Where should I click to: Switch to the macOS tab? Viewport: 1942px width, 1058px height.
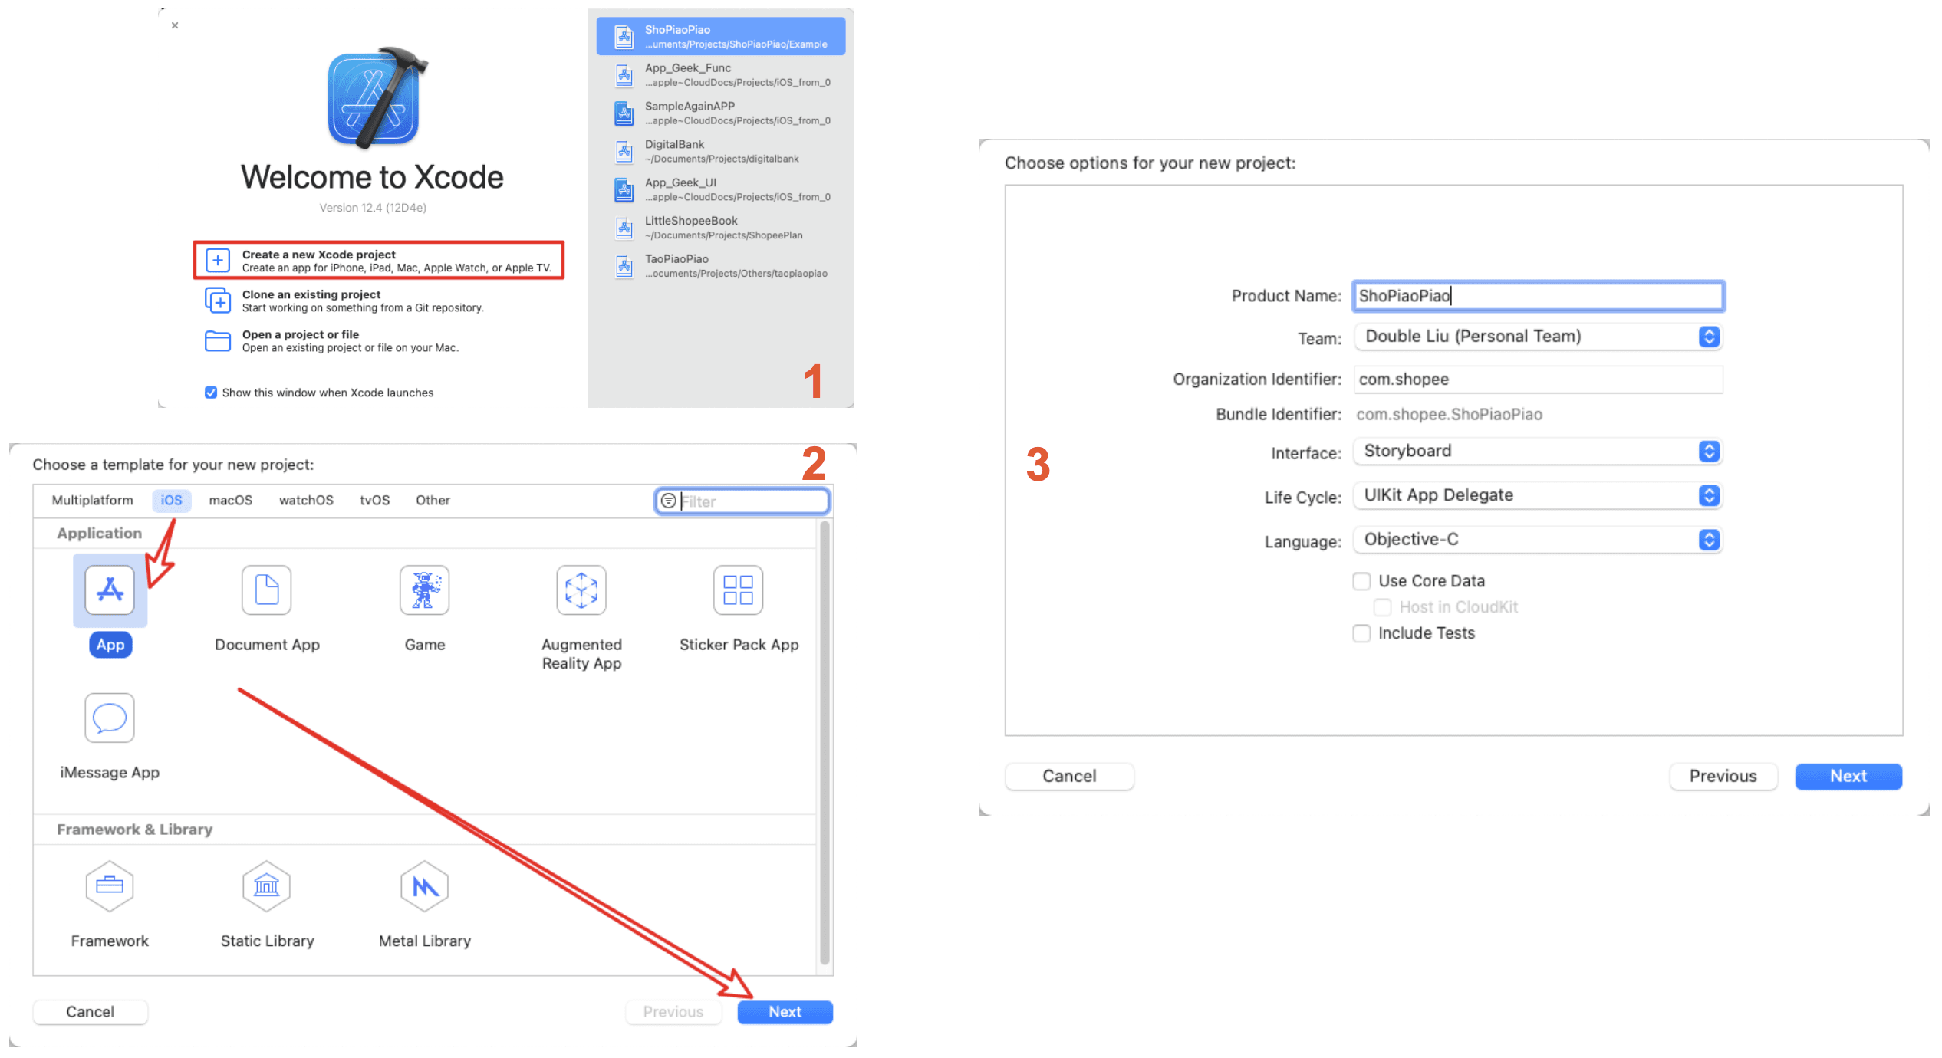[x=230, y=500]
